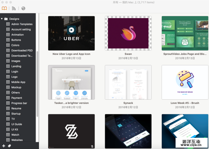Click grid icon beside Buttons
The width and height of the screenshot is (209, 149).
point(8,40)
